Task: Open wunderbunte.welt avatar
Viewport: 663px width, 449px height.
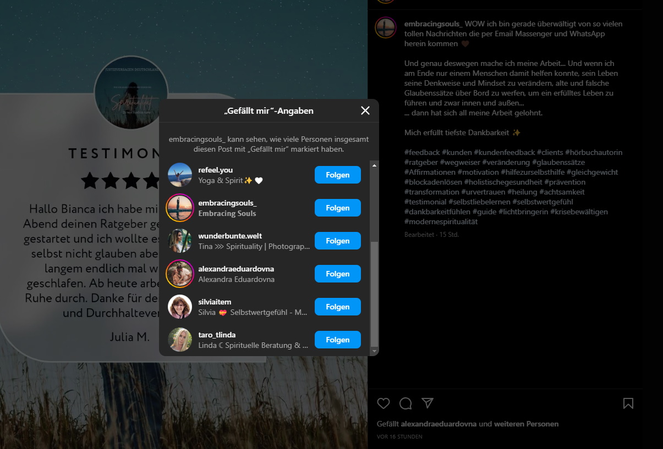Action: 180,241
